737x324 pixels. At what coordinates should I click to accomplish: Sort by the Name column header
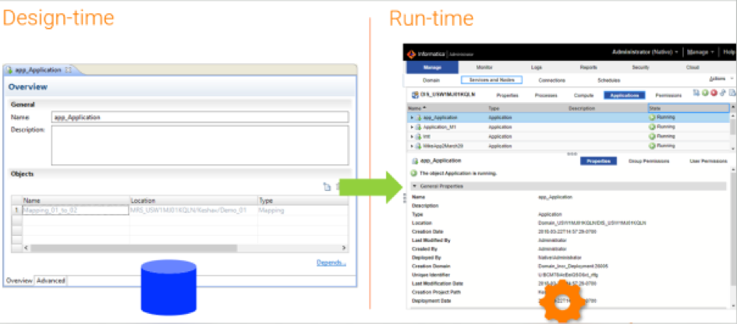tap(416, 108)
